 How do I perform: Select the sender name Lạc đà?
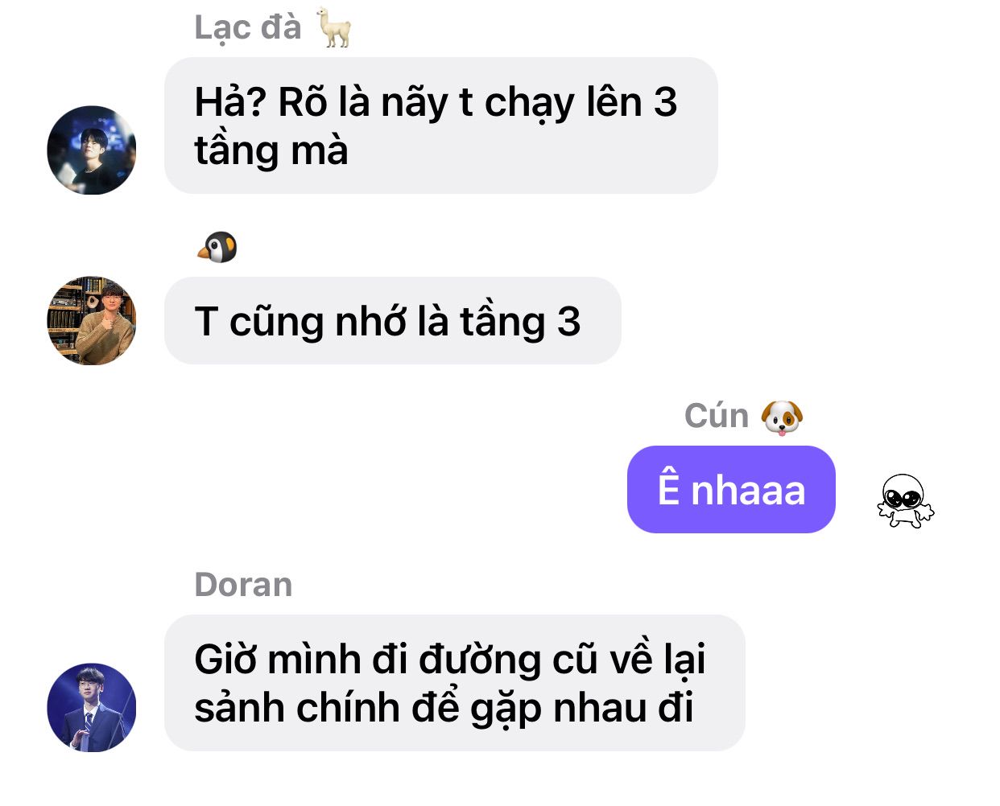click(x=248, y=28)
